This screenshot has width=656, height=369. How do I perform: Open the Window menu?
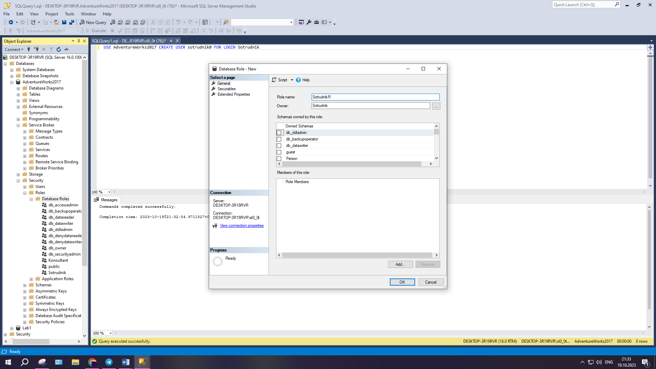coord(88,14)
